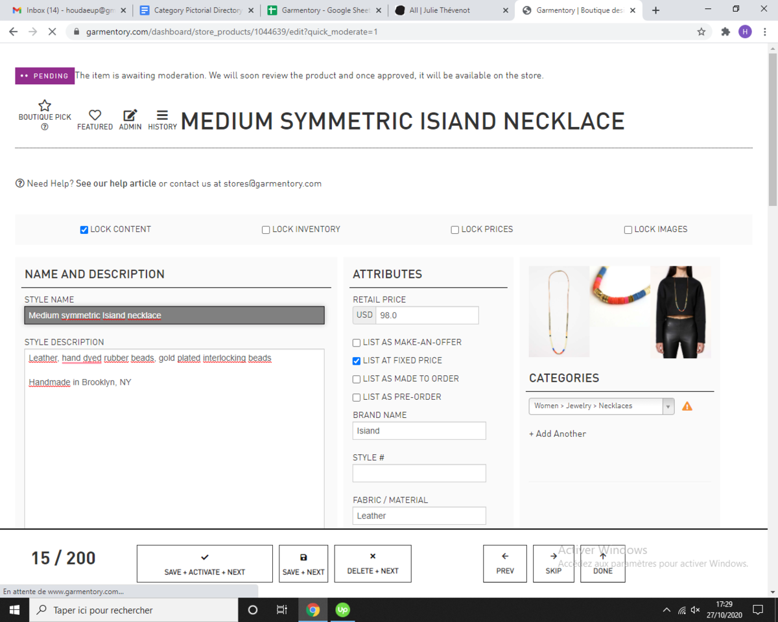Image resolution: width=778 pixels, height=622 pixels.
Task: Open the Chrome extensions puzzle icon
Action: point(725,32)
